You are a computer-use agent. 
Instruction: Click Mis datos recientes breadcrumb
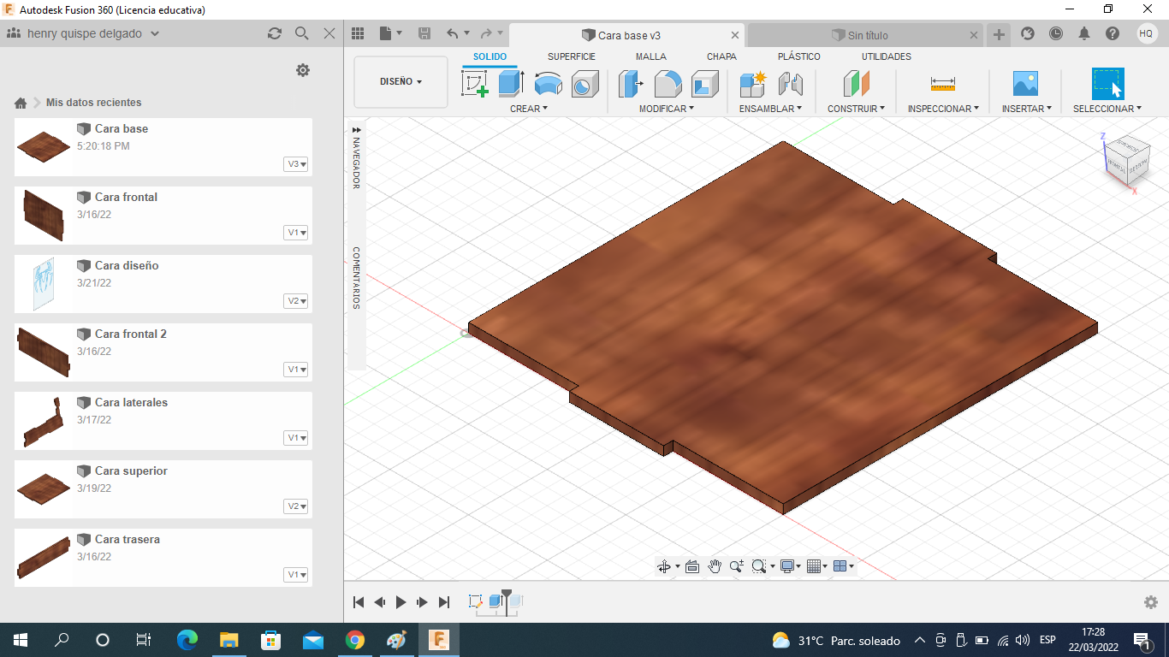click(94, 103)
